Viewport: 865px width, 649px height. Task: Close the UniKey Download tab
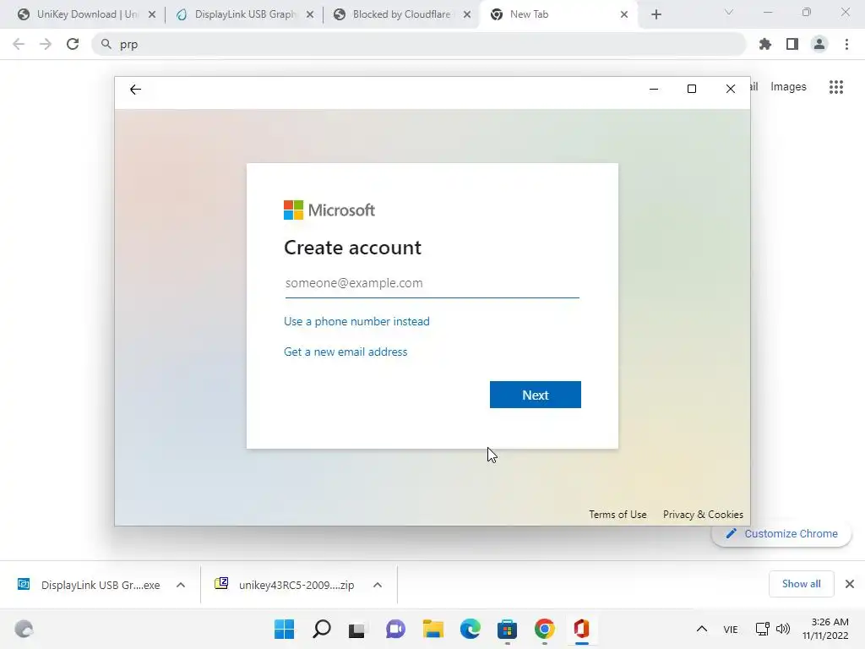click(x=152, y=15)
